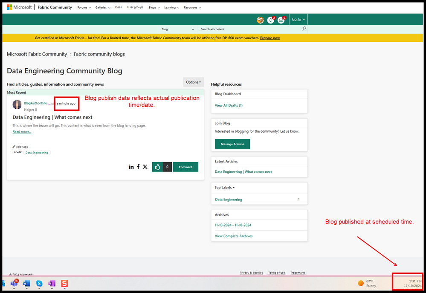This screenshot has height=293, width=426.
Task: Open the user profile avatar in header
Action: [260, 20]
